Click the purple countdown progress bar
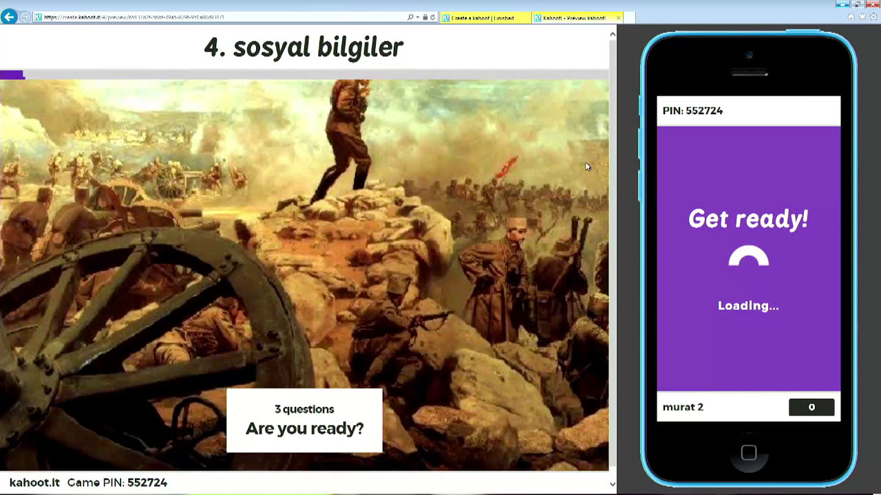Viewport: 881px width, 495px height. tap(12, 75)
